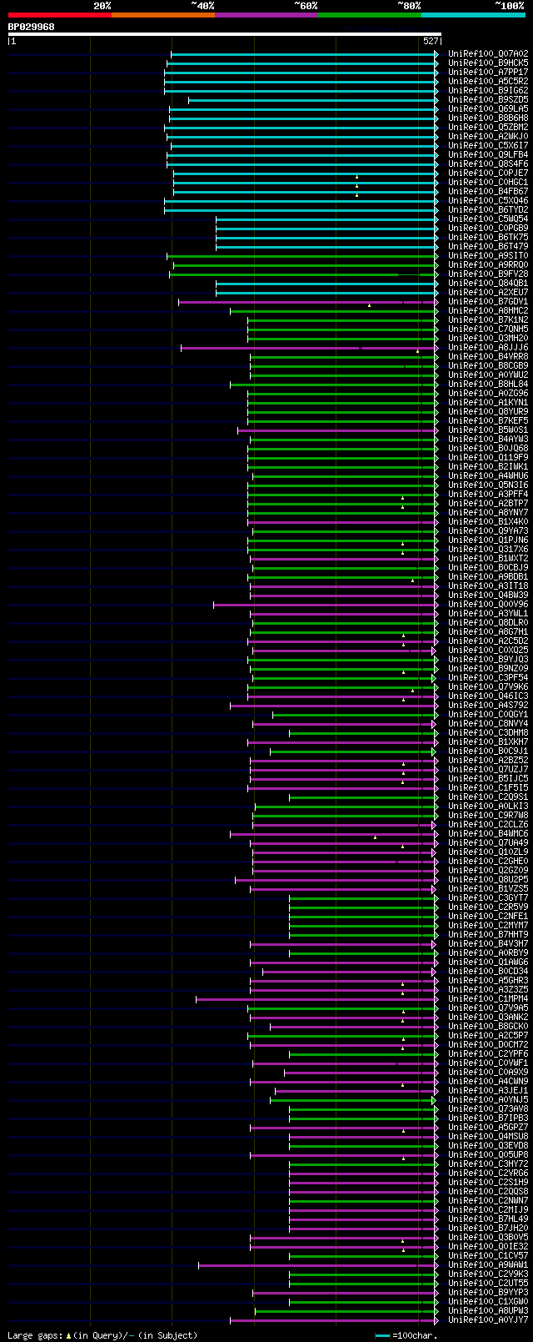The width and height of the screenshot is (533, 1342).
Task: Click the red 20% identity legend segment
Action: (60, 15)
